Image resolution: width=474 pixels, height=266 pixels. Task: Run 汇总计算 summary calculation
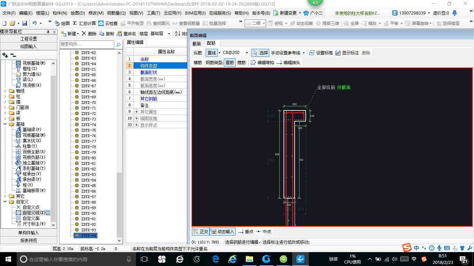pyautogui.click(x=84, y=23)
